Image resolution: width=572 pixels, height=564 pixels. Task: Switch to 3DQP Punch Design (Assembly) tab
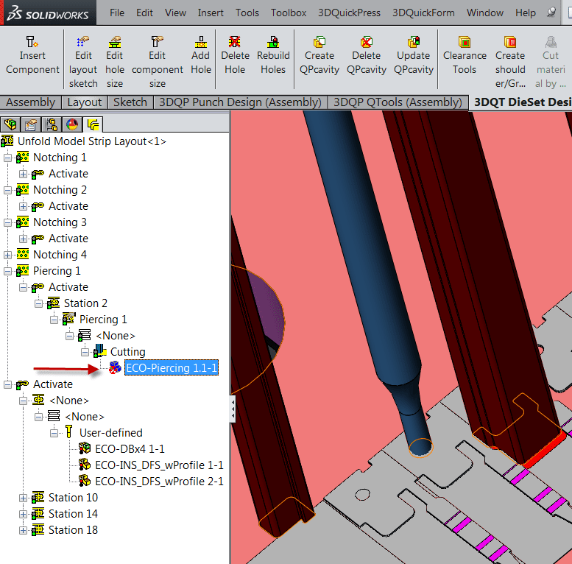240,102
